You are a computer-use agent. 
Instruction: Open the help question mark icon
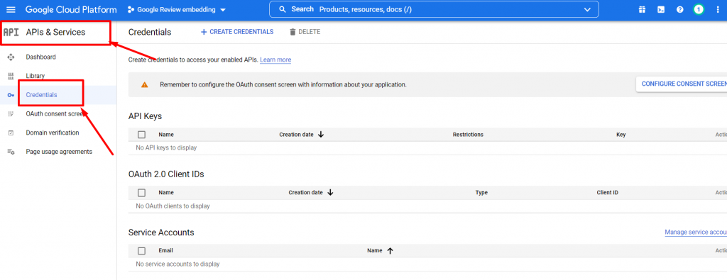point(679,10)
